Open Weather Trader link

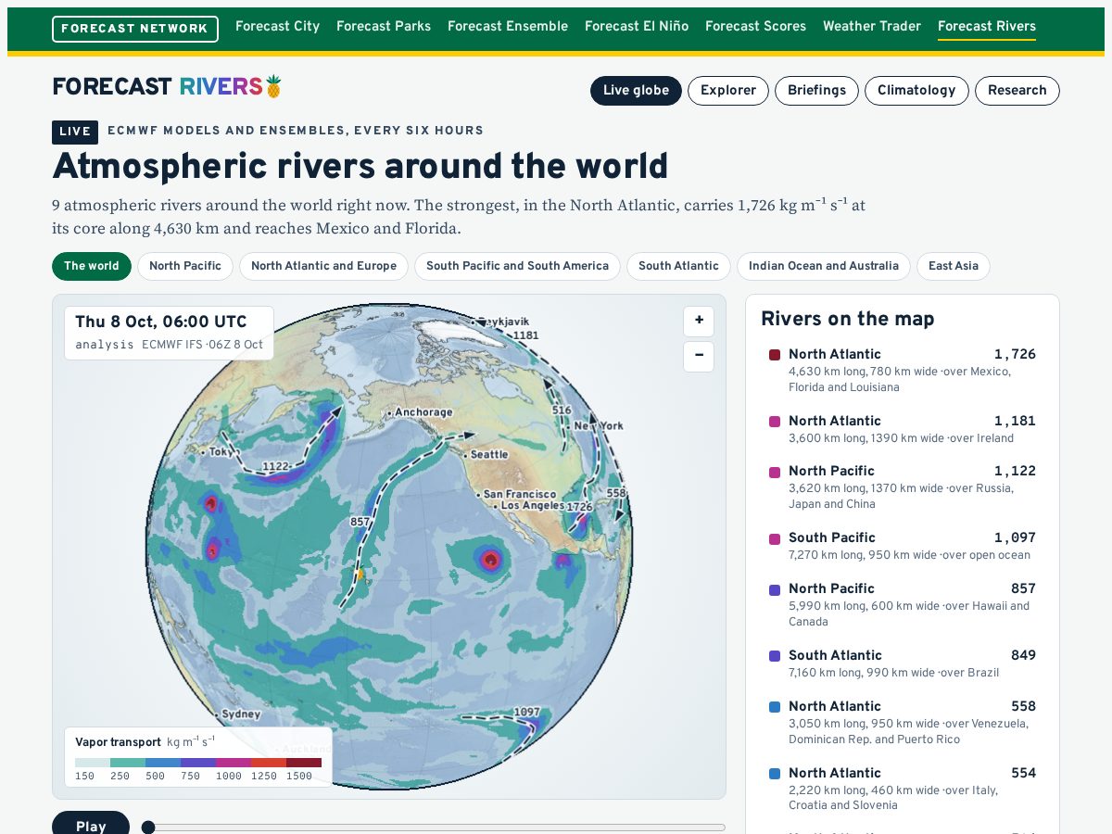click(872, 27)
